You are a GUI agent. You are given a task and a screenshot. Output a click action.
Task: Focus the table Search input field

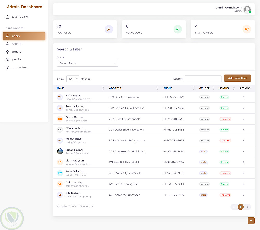pos(203,79)
